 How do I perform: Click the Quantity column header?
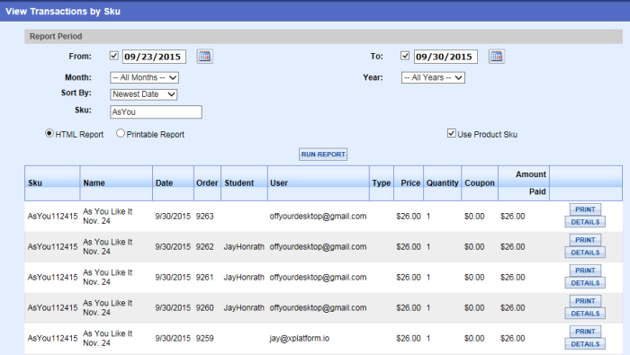(x=443, y=183)
